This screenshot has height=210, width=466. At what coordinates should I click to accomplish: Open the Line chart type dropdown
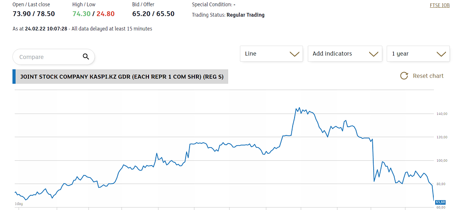click(x=271, y=54)
